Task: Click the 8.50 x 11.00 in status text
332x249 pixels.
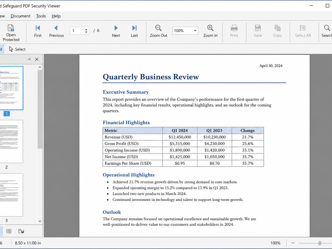Action: [x=28, y=243]
